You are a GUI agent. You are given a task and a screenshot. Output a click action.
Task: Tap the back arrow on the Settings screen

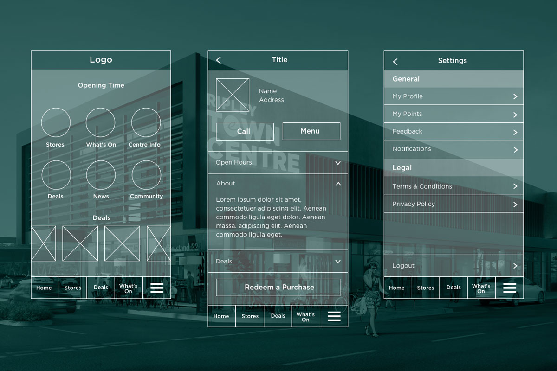click(395, 61)
